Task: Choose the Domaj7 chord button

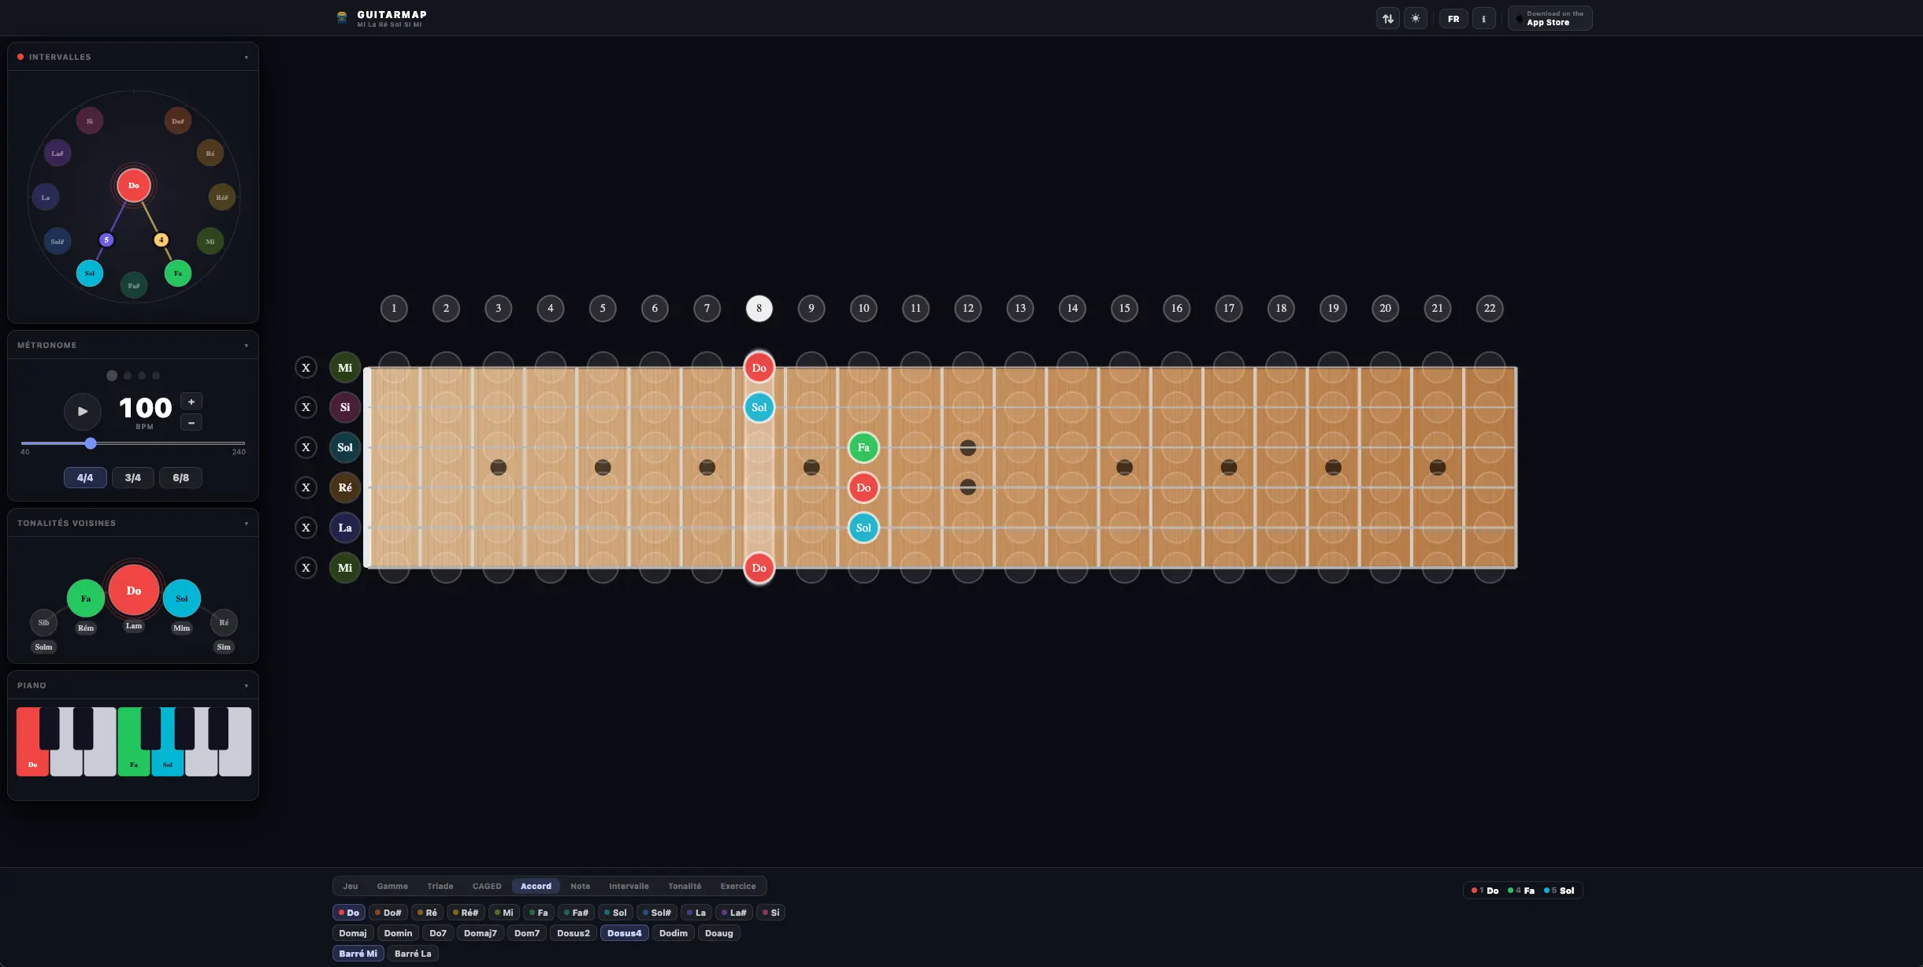Action: coord(481,933)
